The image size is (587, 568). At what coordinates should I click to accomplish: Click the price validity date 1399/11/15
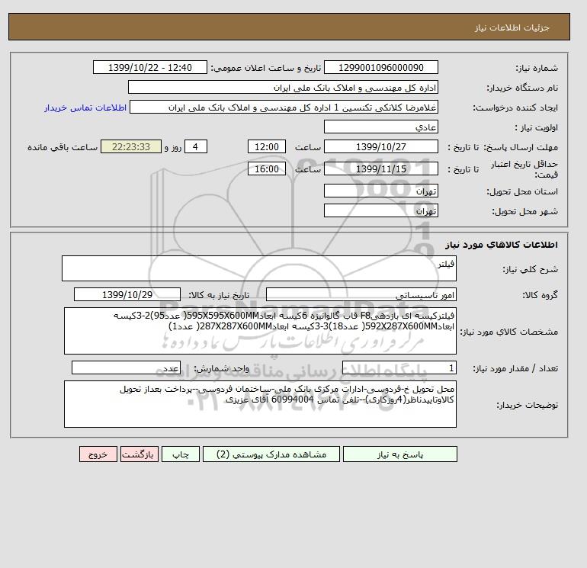[x=380, y=168]
